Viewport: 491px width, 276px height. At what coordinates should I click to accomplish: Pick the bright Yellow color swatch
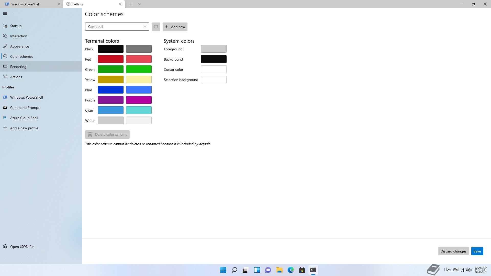[x=139, y=79]
